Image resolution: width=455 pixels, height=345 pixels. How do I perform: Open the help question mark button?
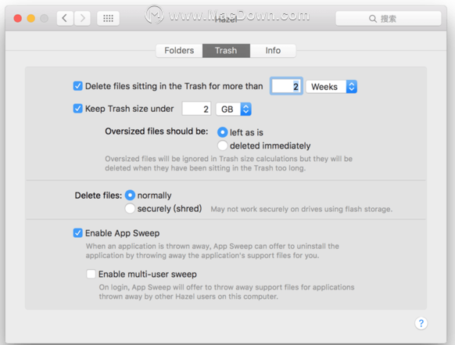coord(421,323)
